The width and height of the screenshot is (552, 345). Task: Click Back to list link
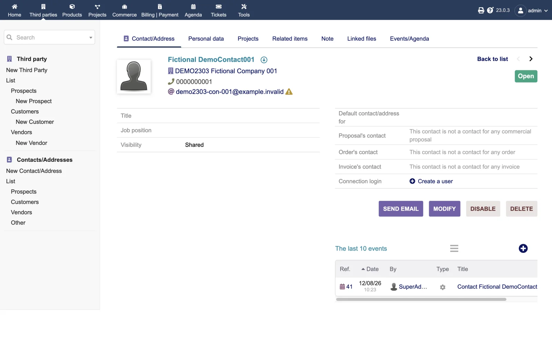click(492, 59)
